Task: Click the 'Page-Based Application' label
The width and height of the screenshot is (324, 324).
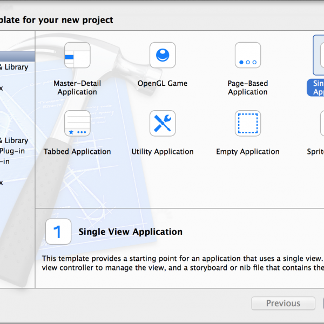Action: pyautogui.click(x=248, y=87)
